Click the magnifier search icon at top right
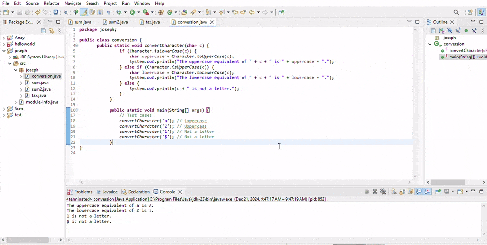The image size is (487, 245). (x=456, y=13)
